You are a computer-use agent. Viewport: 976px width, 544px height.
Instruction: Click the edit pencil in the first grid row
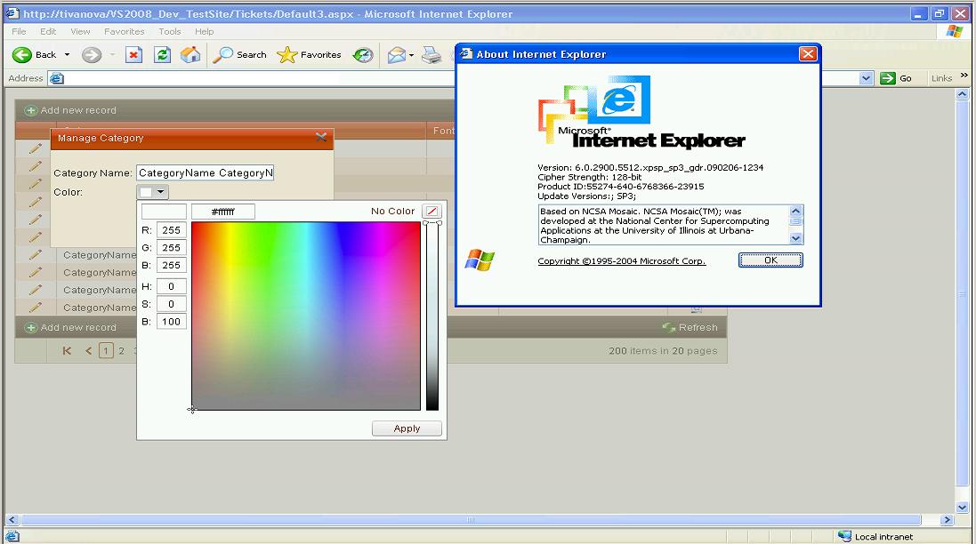(x=35, y=148)
